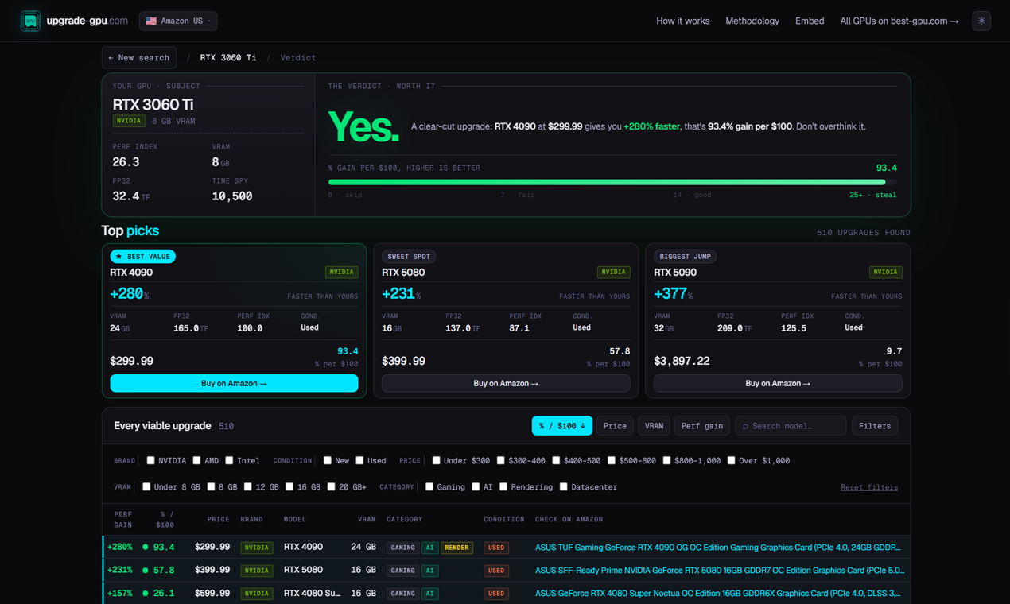Click the Price column header

(218, 520)
